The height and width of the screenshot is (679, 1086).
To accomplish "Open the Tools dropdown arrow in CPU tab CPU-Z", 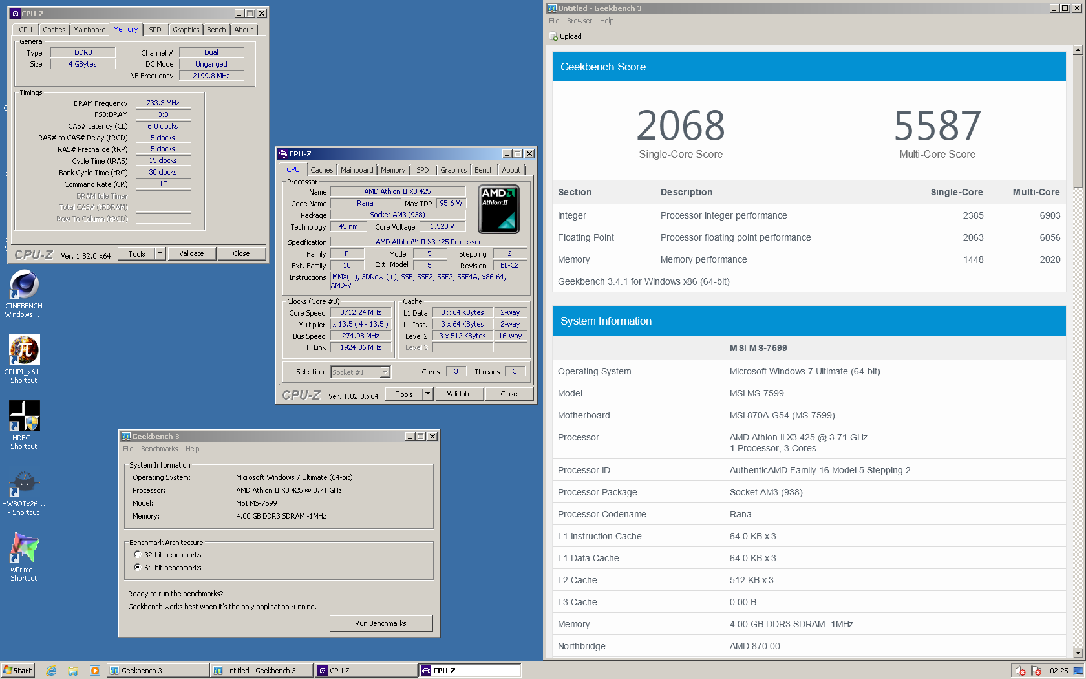I will tap(427, 394).
